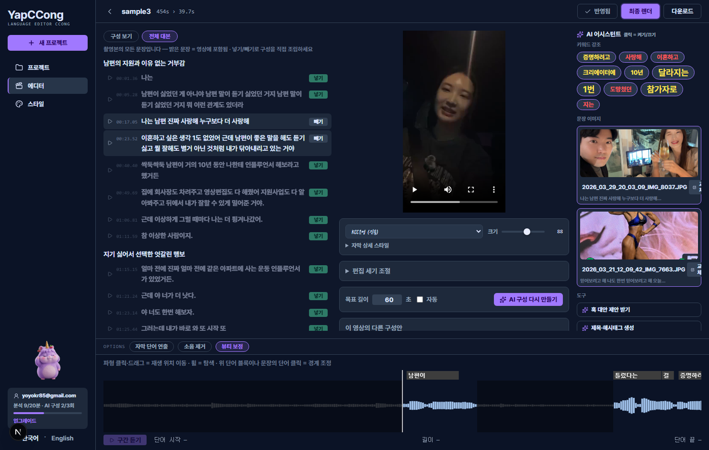Screen dimensions: 709x450
Task: Enter fullscreen video mode
Action: (x=471, y=189)
